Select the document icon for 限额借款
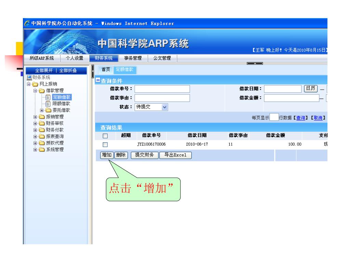Image resolution: width=350 pixels, height=262 pixels. (x=48, y=104)
